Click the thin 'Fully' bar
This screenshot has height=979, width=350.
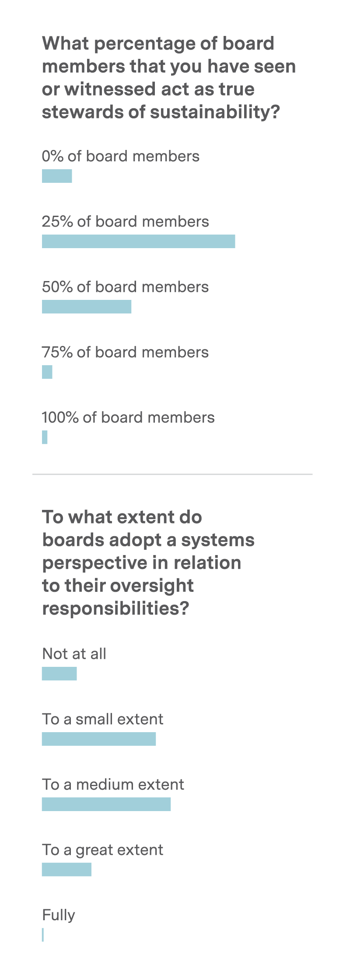43,935
